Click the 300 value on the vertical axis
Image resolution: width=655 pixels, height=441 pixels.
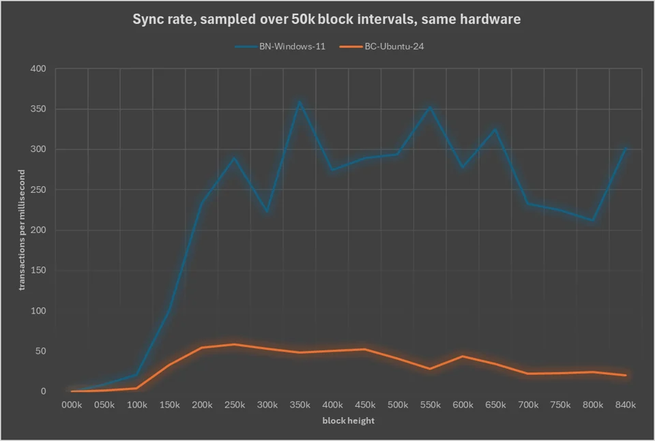[38, 149]
